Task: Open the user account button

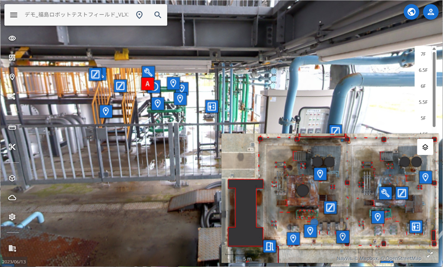Action: (x=431, y=12)
